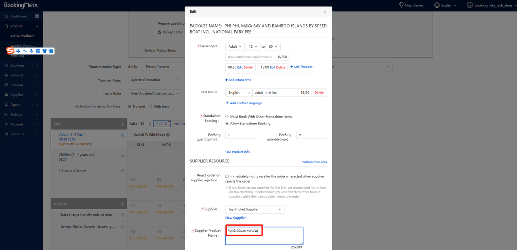Open the Adult passenger type dropdown

click(x=235, y=47)
